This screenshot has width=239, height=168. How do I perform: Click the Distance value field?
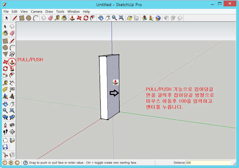click(208, 163)
